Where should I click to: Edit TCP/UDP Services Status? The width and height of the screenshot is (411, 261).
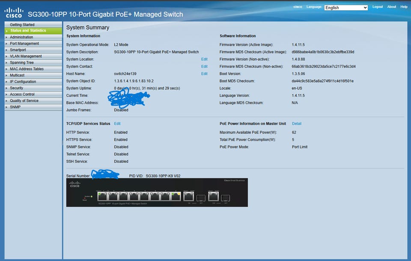tap(117, 124)
